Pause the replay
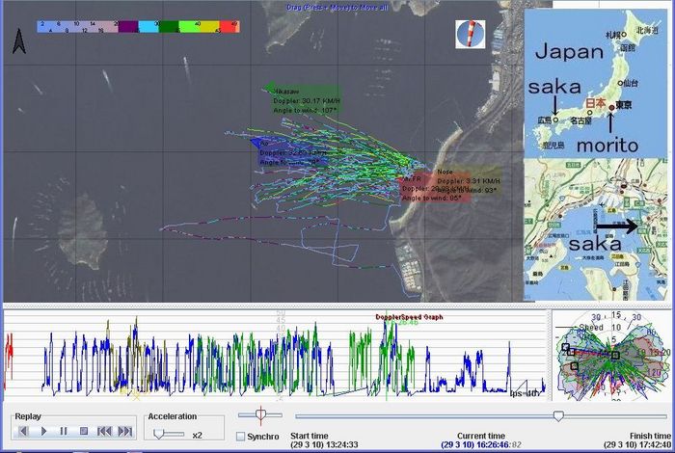The width and height of the screenshot is (675, 453). click(x=65, y=431)
